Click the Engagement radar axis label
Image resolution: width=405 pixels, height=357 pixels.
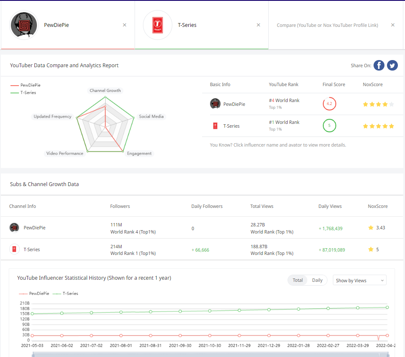coord(139,153)
